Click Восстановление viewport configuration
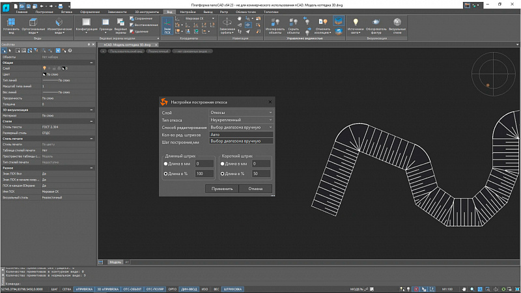521x293 pixels. [143, 25]
